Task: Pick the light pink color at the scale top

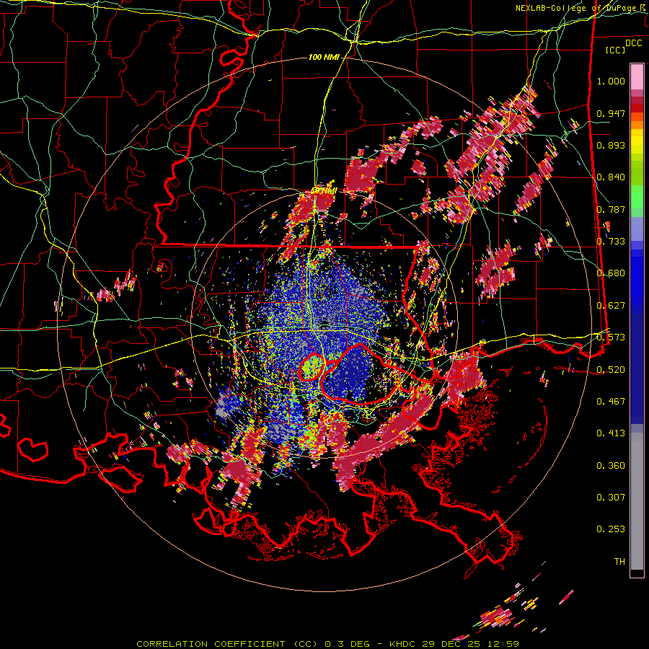Action: tap(637, 77)
